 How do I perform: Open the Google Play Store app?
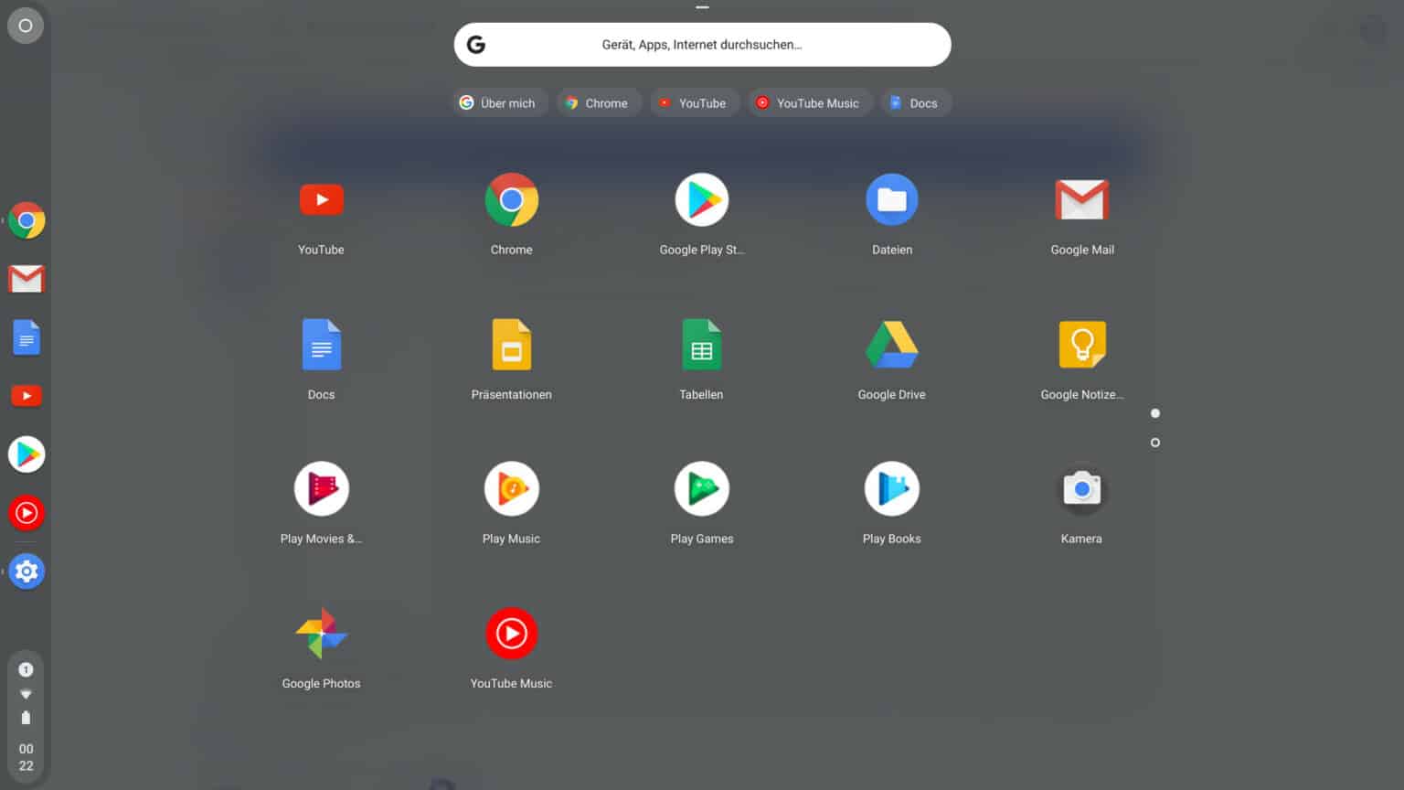702,200
